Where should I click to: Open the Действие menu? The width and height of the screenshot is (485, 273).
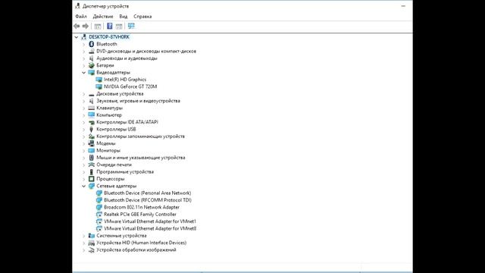(103, 17)
